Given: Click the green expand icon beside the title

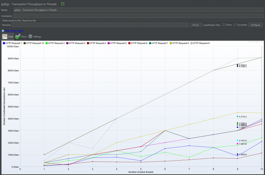Looking at the screenshot, I should pos(62,4).
